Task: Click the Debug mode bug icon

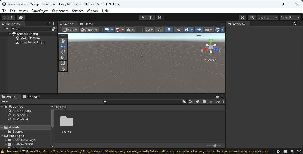Action: (279, 151)
